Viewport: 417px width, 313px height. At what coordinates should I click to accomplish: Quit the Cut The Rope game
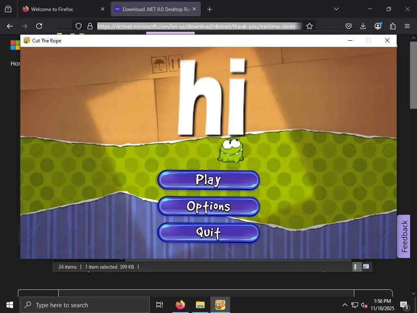[208, 233]
